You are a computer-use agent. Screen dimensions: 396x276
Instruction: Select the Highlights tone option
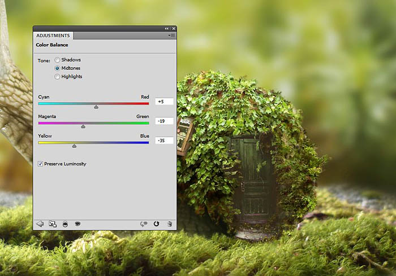[57, 77]
